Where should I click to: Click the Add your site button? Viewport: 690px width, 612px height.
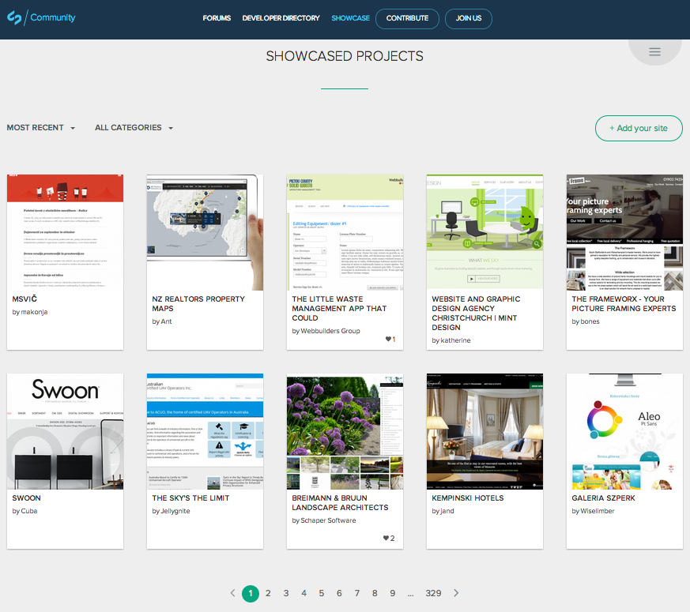coord(639,128)
